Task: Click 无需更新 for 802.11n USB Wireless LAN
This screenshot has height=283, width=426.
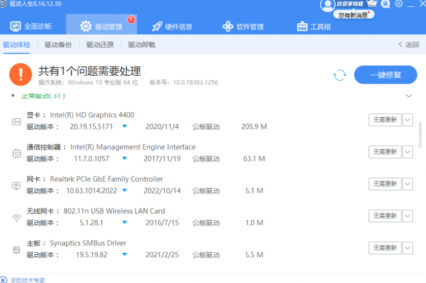Action: click(385, 216)
